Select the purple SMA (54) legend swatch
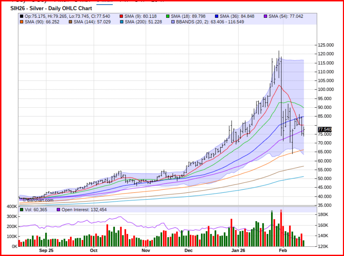344x256 pixels. 265,16
